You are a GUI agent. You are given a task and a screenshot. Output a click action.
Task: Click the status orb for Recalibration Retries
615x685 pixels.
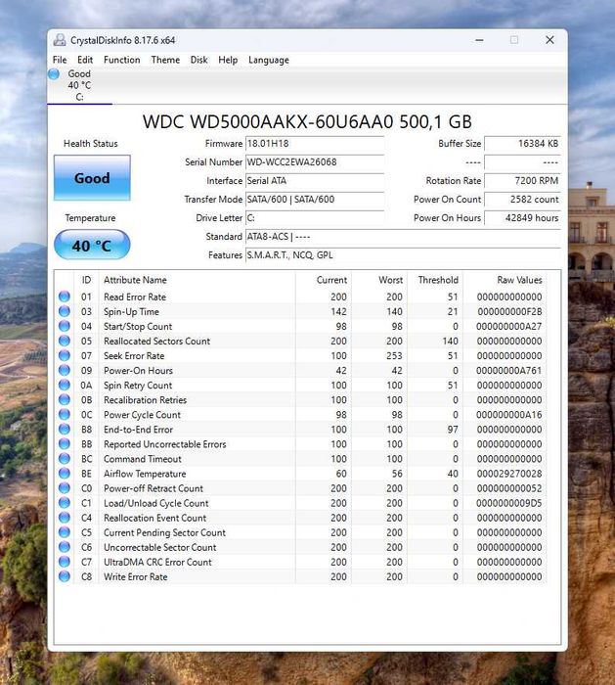[x=65, y=399]
